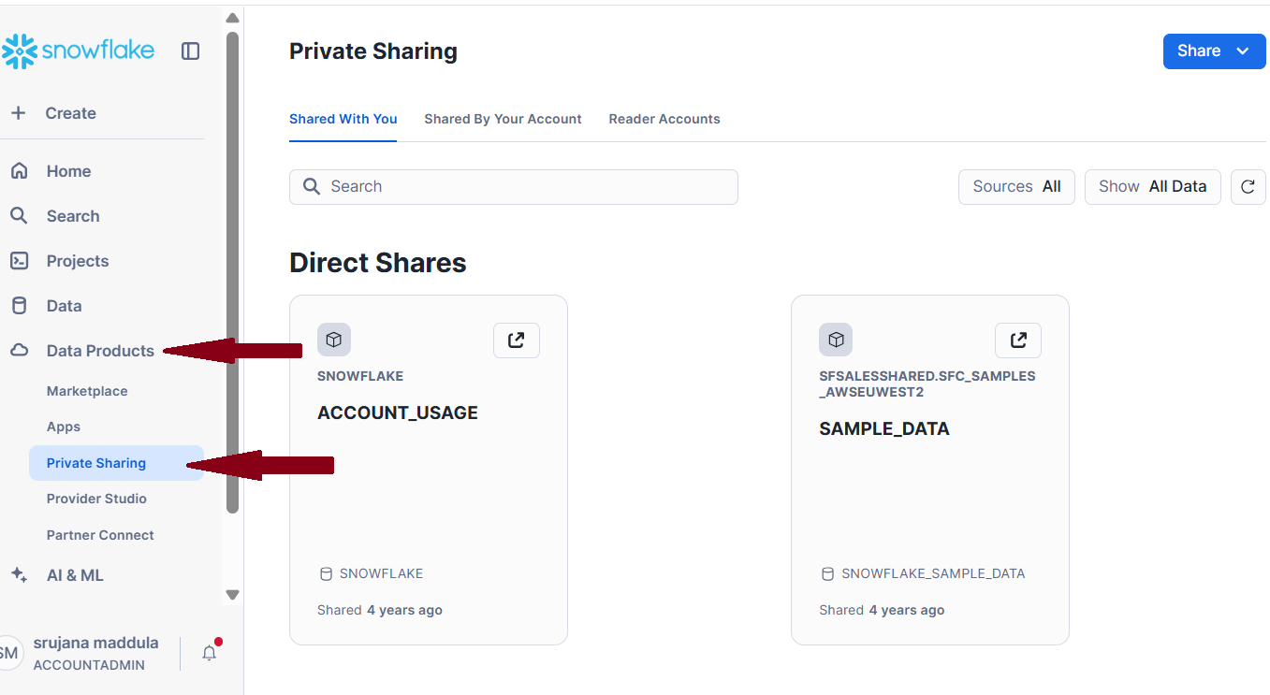The height and width of the screenshot is (695, 1270).
Task: Click the refresh icon next to Show filter
Action: [1248, 187]
